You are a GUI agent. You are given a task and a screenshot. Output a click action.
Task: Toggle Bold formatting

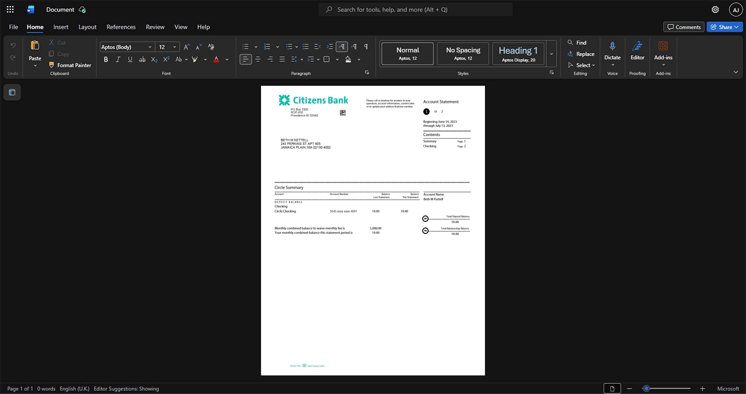coord(106,60)
